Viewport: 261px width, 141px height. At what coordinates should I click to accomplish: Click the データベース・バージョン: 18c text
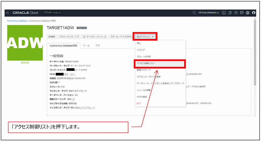click(x=64, y=95)
